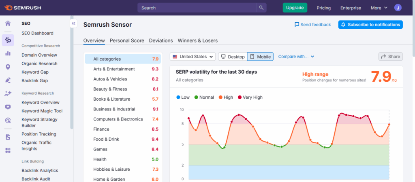
Task: Open the More menu dropdown
Action: tap(379, 8)
